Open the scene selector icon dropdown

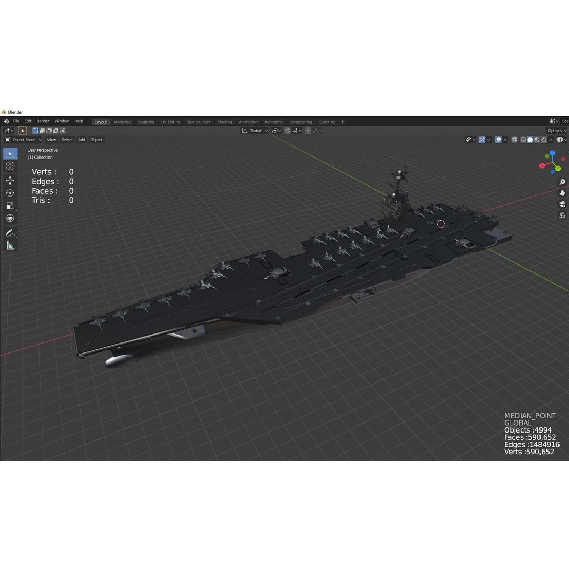point(553,121)
